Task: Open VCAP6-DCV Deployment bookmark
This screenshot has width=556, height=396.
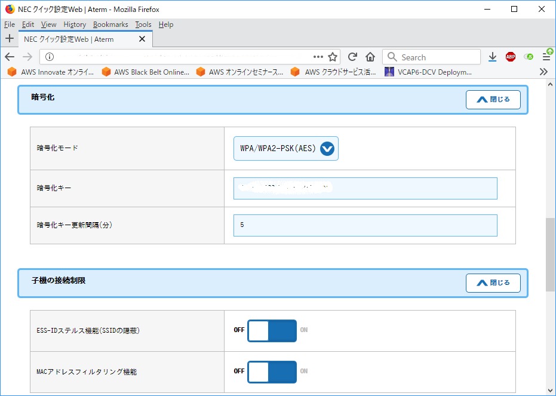Action: coord(428,72)
